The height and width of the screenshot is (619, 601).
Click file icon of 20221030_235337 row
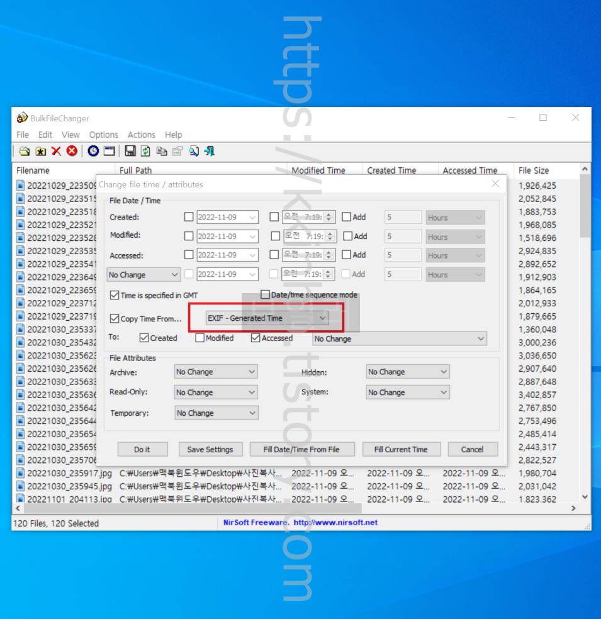point(21,329)
